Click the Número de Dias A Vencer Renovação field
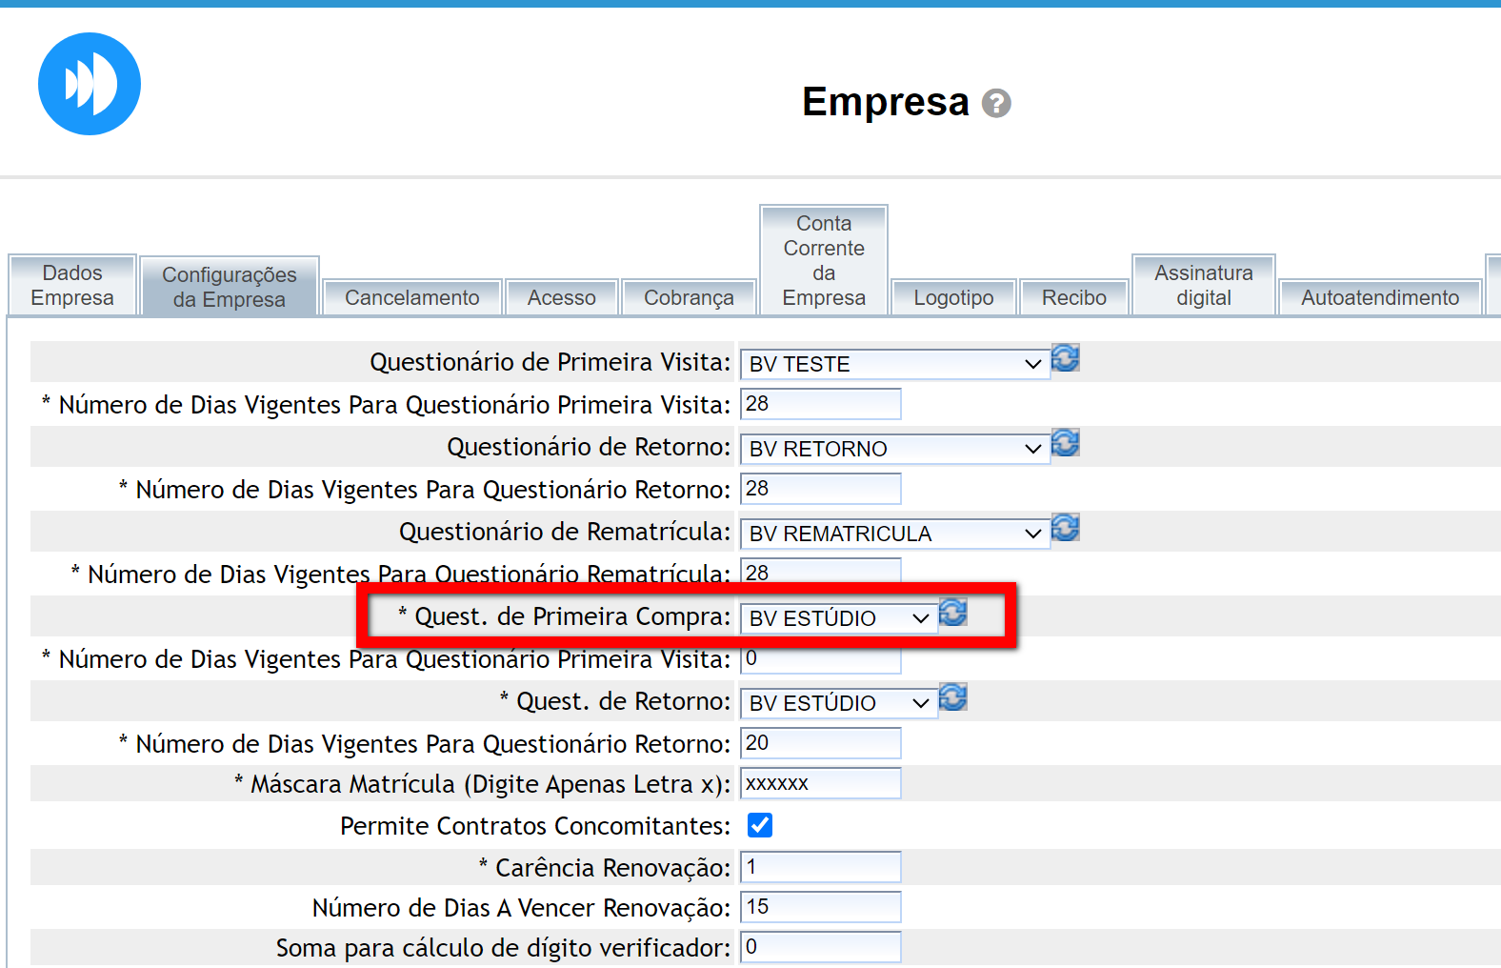Image resolution: width=1501 pixels, height=968 pixels. [x=820, y=907]
